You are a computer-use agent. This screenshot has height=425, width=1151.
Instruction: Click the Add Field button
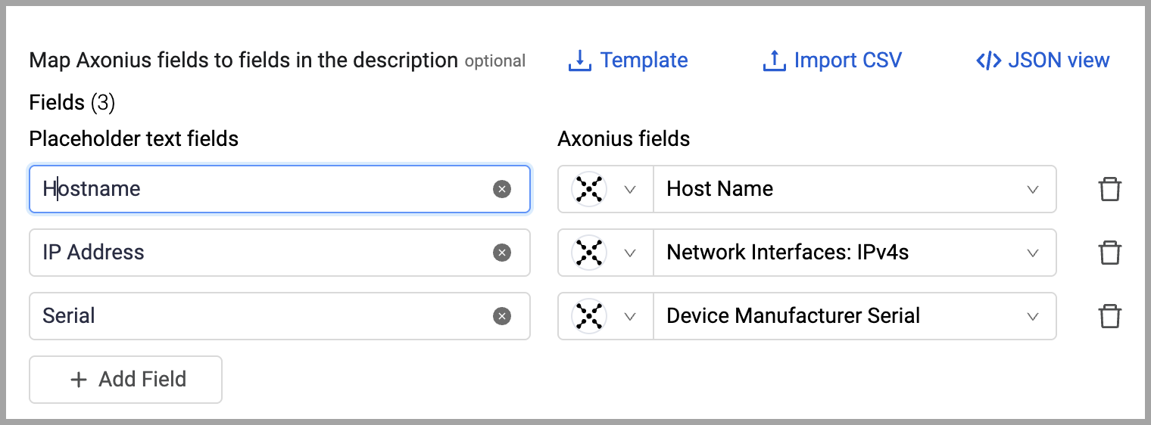126,380
